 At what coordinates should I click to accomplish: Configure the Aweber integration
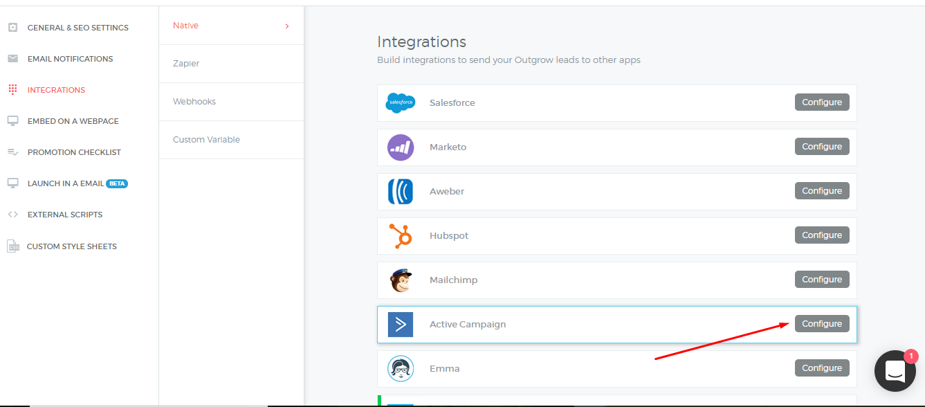click(822, 191)
